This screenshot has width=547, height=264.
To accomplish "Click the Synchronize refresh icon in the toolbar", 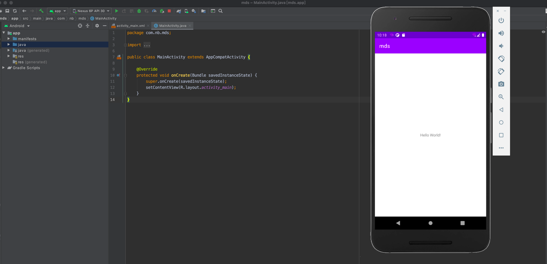I will click(15, 11).
